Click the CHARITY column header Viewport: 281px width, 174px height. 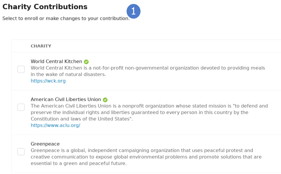pyautogui.click(x=41, y=46)
